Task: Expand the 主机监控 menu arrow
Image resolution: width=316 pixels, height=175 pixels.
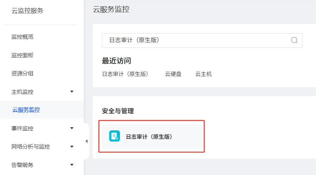Action: 72,92
